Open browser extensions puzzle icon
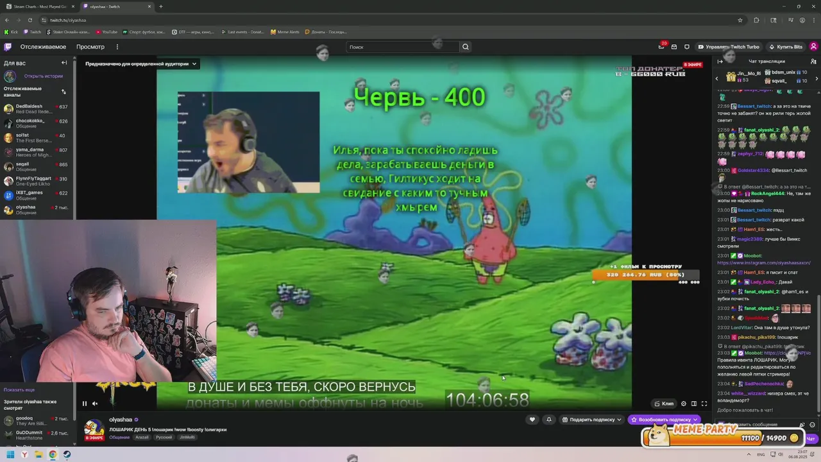This screenshot has width=821, height=462. [756, 20]
